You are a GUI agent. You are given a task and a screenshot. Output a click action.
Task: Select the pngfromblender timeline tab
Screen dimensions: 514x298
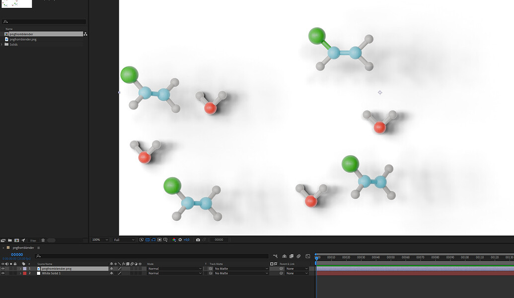[23, 248]
